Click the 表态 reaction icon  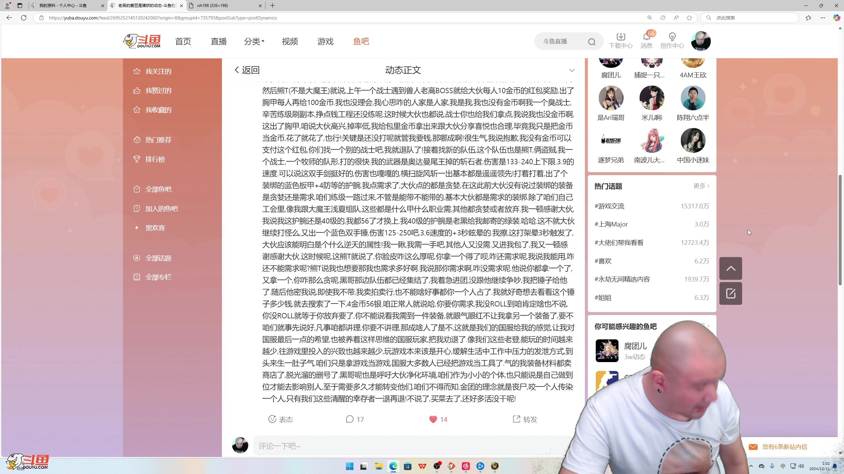pyautogui.click(x=272, y=419)
